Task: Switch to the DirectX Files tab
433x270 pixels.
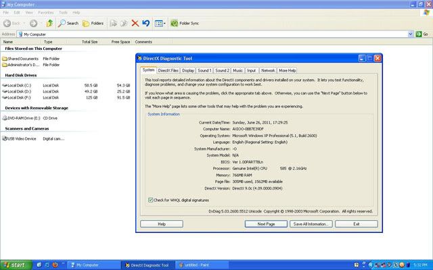Action: (168, 70)
